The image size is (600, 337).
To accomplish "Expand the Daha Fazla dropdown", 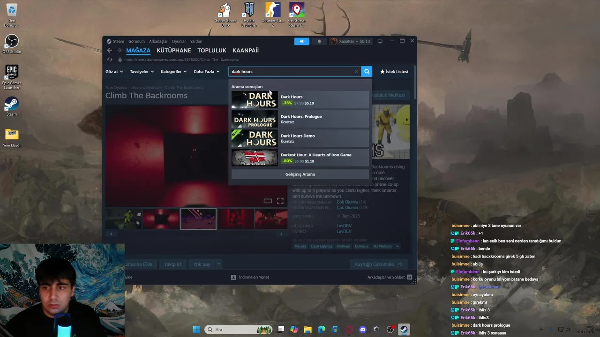I will coord(207,72).
